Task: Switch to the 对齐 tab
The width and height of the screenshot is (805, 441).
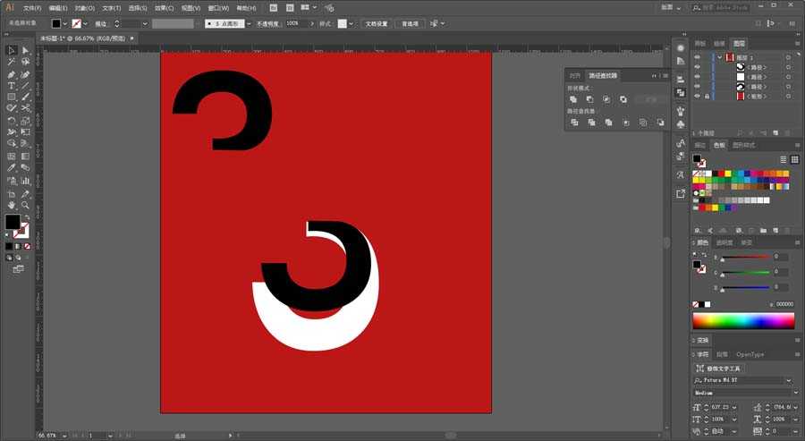Action: (x=574, y=76)
